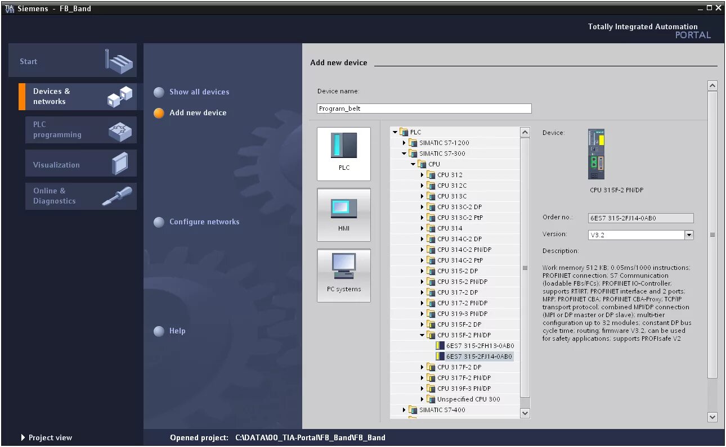Click device tree scrollbar up arrow
726x447 pixels.
point(525,132)
